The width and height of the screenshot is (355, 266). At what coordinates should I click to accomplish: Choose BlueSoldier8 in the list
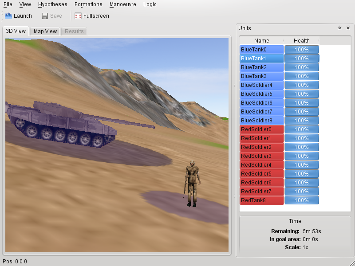click(x=261, y=120)
